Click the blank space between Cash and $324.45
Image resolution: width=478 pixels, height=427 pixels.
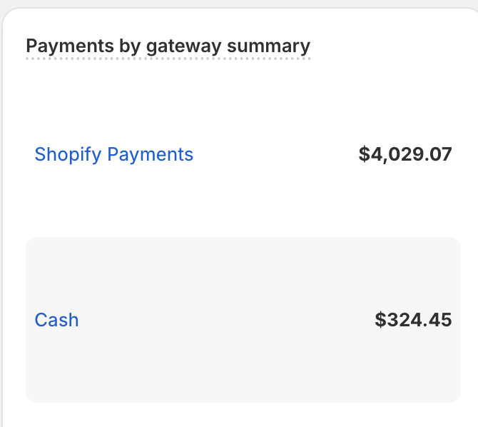228,320
